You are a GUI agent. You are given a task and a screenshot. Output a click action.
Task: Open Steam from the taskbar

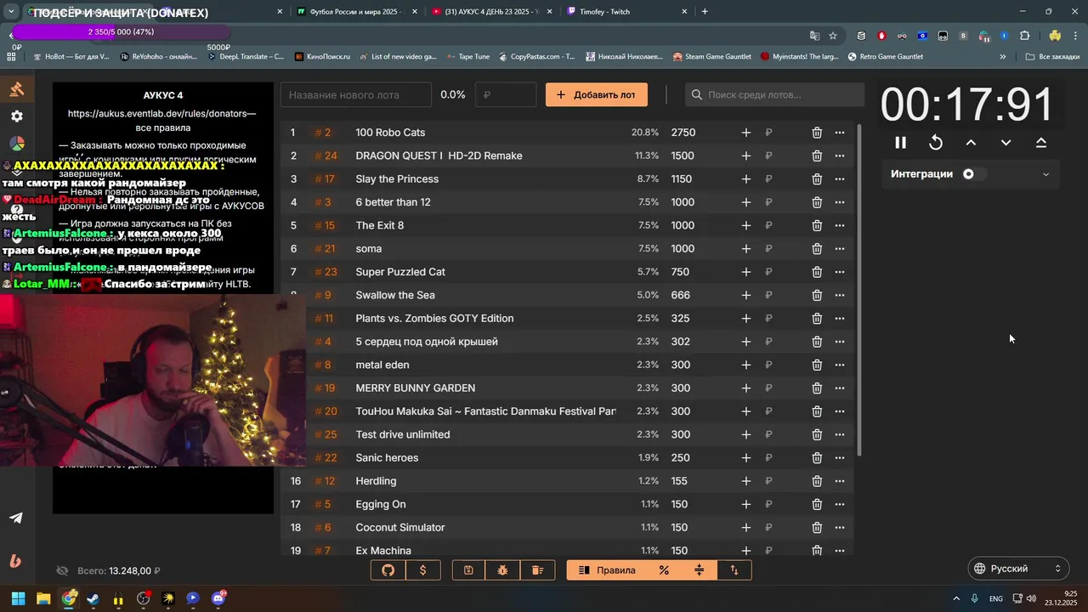(93, 599)
